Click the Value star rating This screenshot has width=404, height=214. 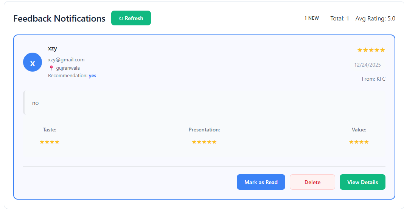[359, 142]
